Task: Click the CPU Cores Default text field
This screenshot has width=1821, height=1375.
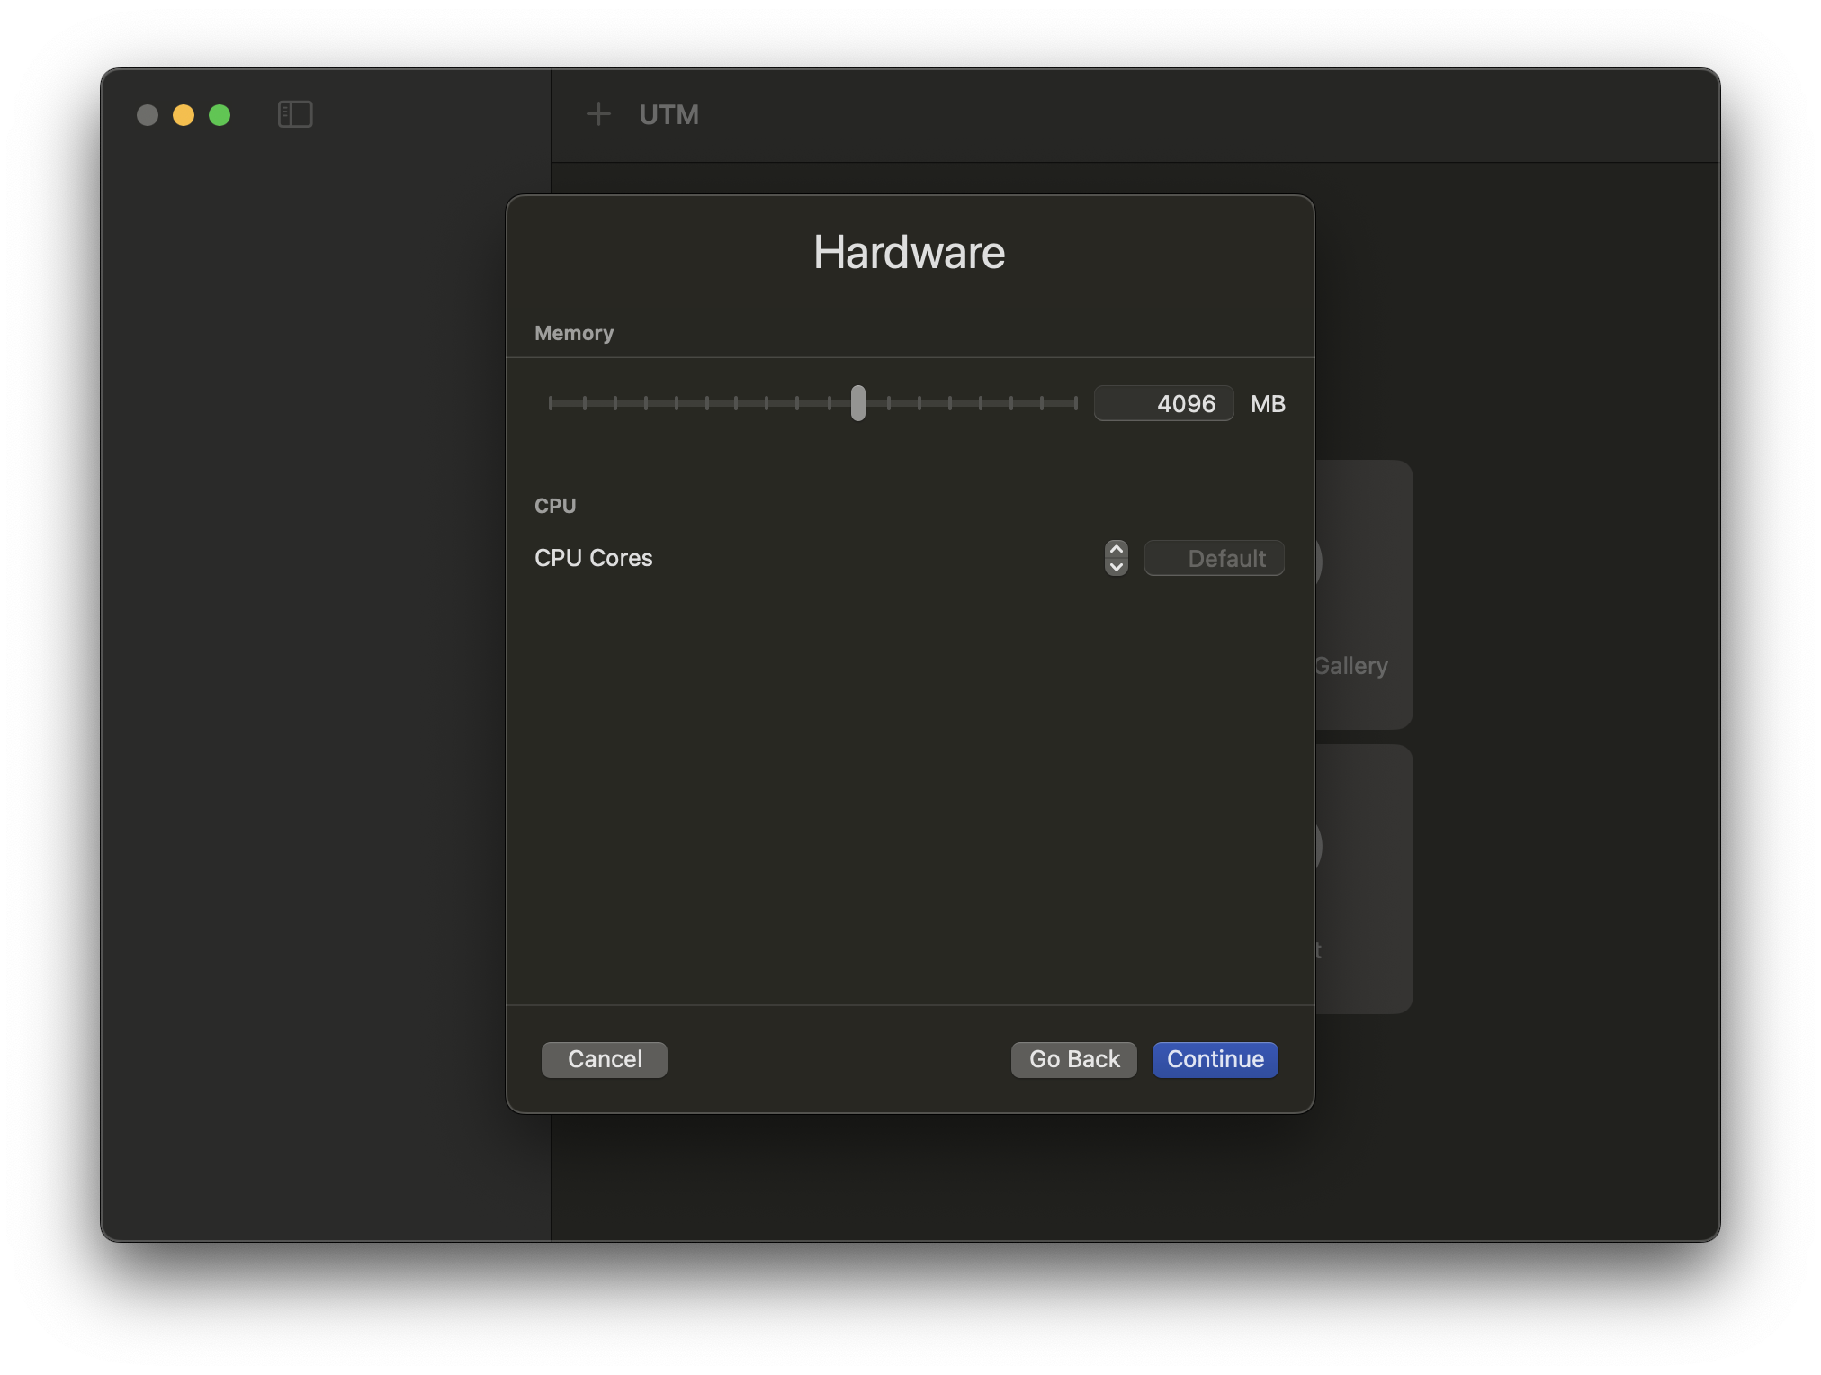Action: coord(1214,559)
